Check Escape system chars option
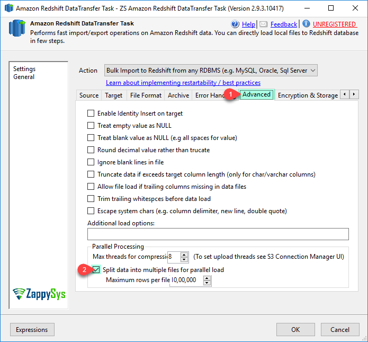The image size is (368, 342). pos(91,211)
